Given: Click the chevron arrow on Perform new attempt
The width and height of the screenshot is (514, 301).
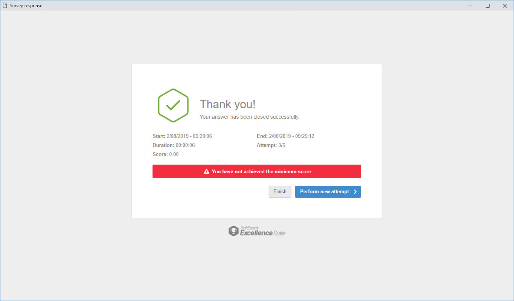Looking at the screenshot, I should tap(355, 192).
